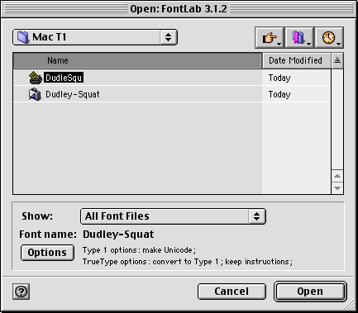Open the Shortcuts pointing-hand menu

(270, 37)
